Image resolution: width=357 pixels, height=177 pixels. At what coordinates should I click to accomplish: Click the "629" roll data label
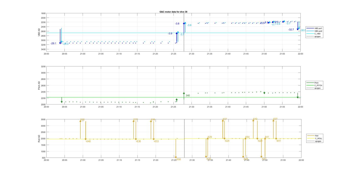tap(210, 137)
